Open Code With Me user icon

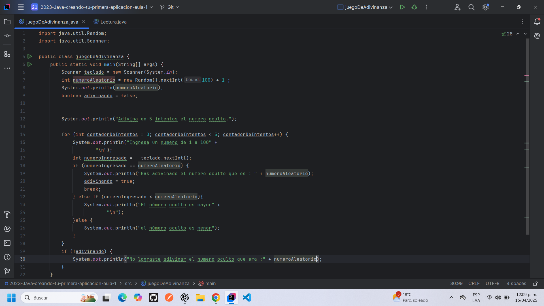[x=457, y=7]
